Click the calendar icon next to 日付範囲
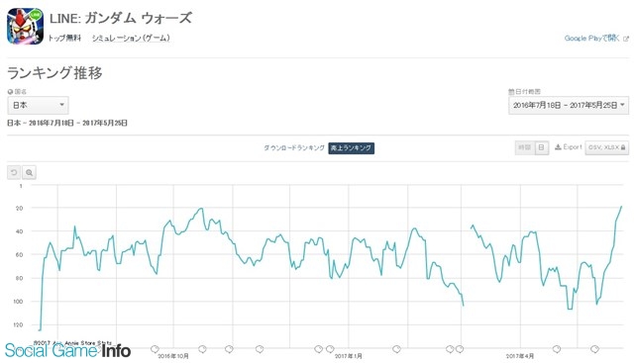Image resolution: width=634 pixels, height=363 pixels. click(x=511, y=92)
